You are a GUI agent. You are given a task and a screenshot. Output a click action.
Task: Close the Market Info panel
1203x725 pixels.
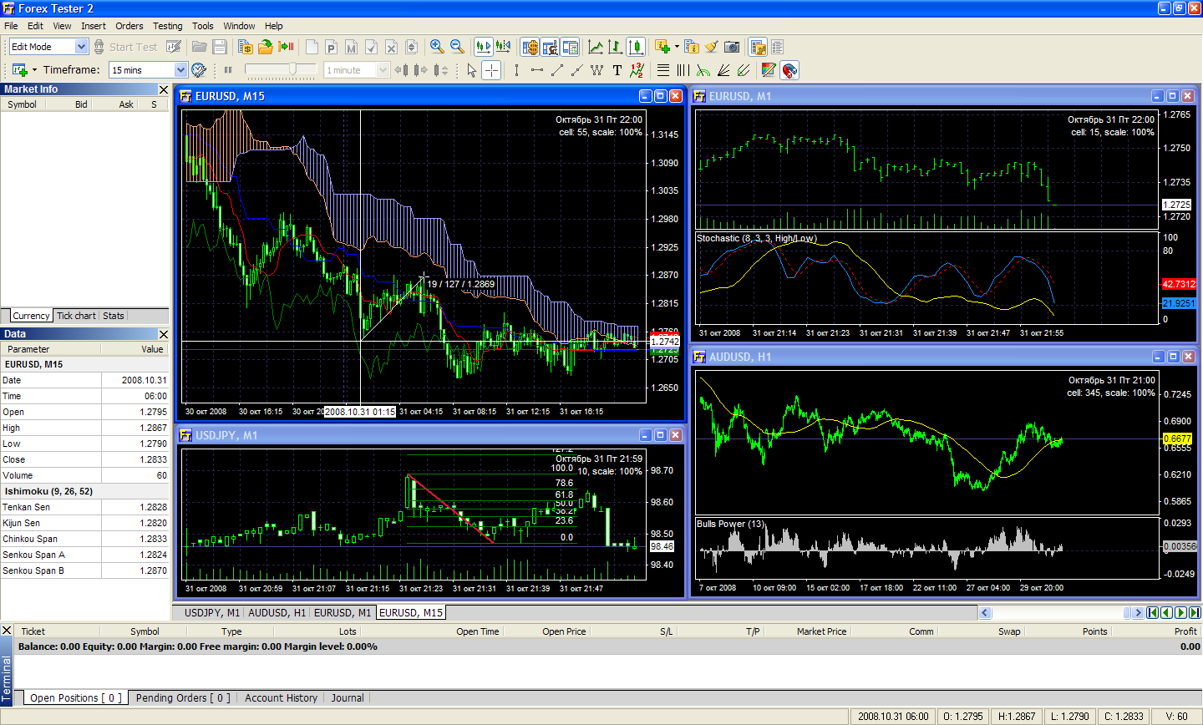pyautogui.click(x=163, y=89)
